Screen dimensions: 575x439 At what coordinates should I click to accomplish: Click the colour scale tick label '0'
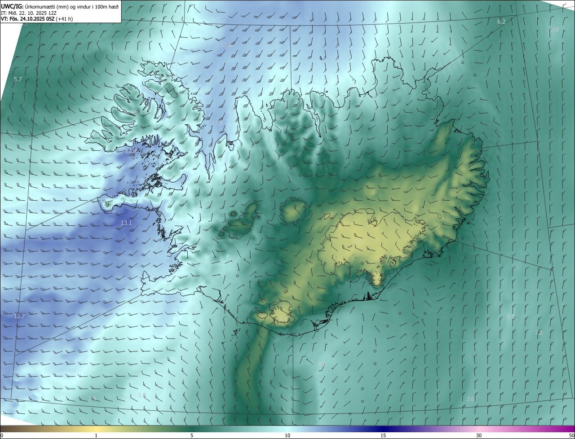(2, 435)
